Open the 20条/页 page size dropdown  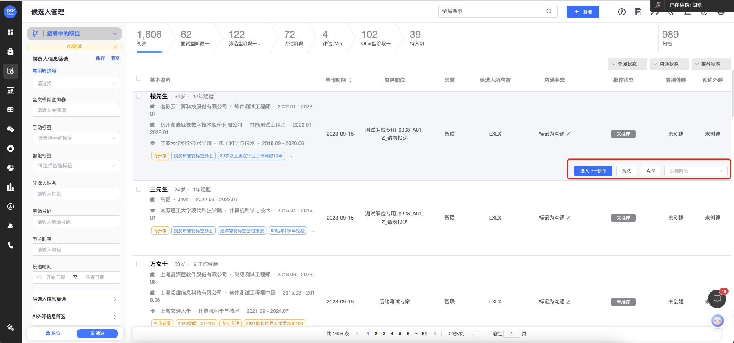click(x=460, y=334)
